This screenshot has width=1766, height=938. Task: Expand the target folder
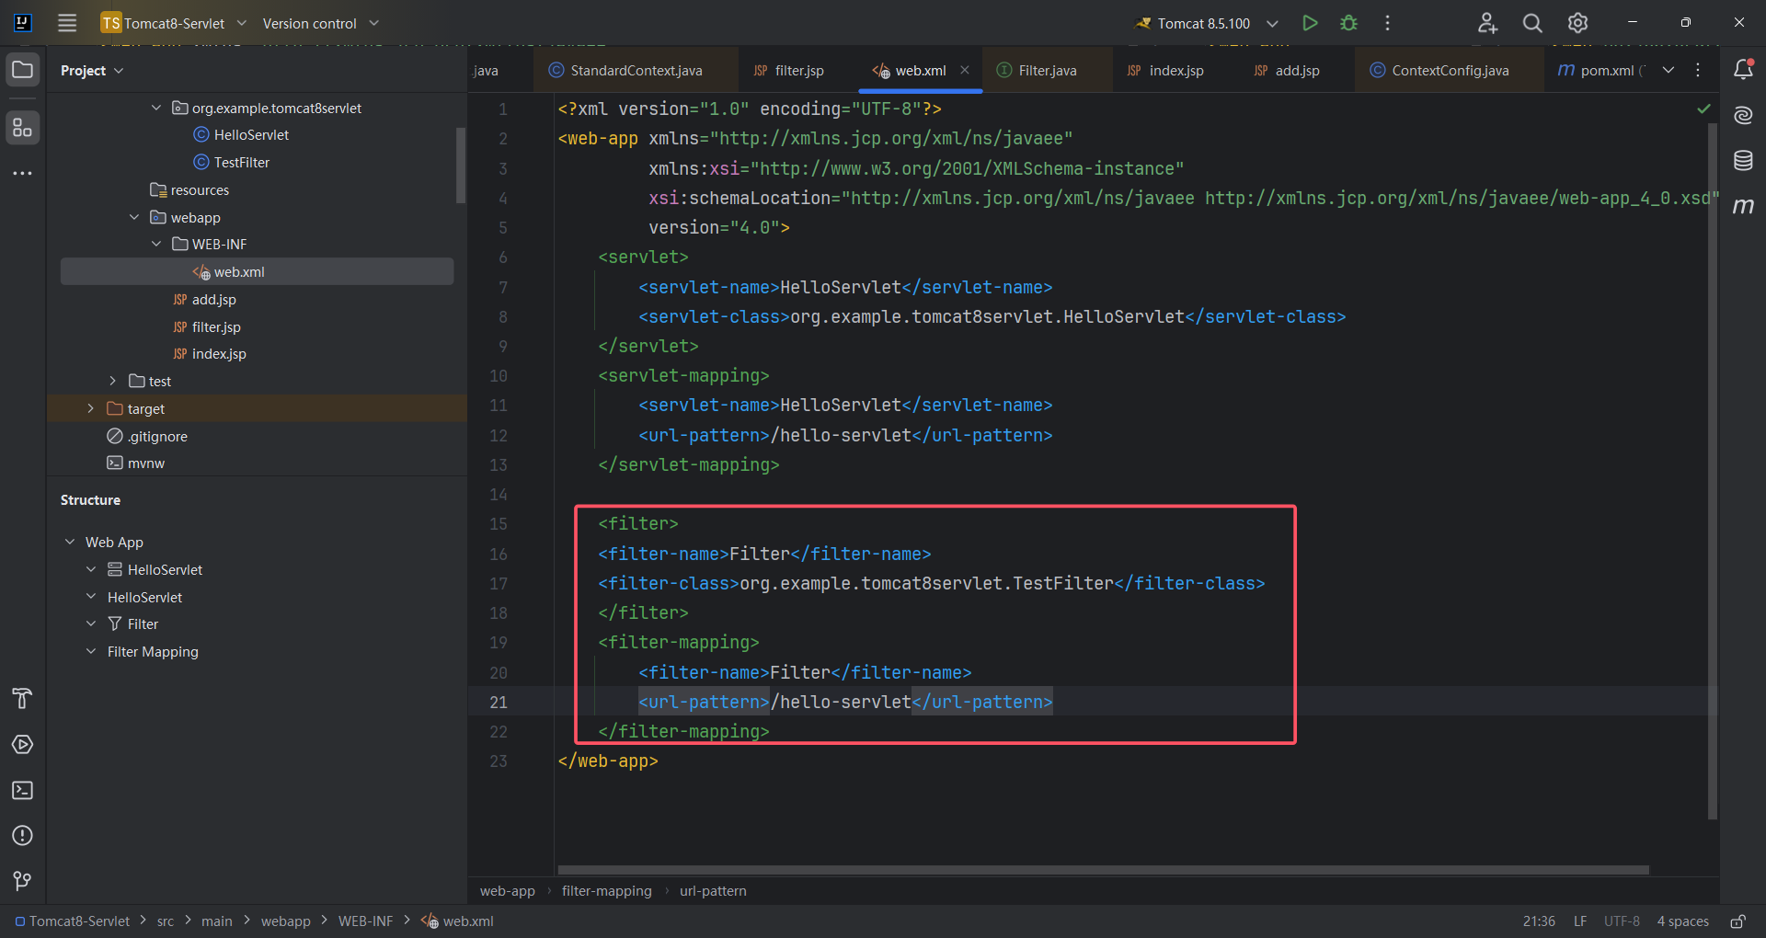tap(90, 408)
